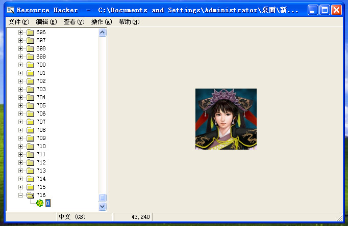Select tree label 711
The height and width of the screenshot is (226, 348).
[x=41, y=155]
